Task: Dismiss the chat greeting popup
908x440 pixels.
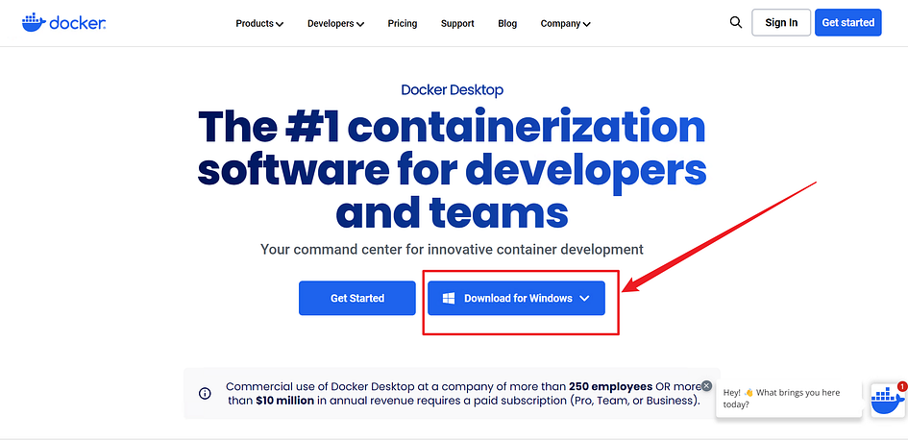Action: coord(706,385)
